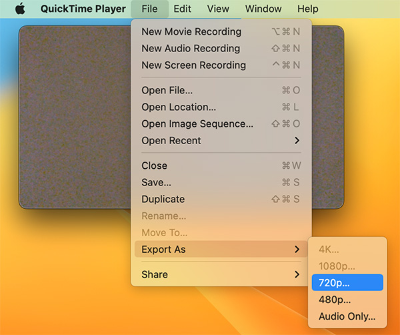Expand the Share submenu
The image size is (400, 335).
coord(221,274)
